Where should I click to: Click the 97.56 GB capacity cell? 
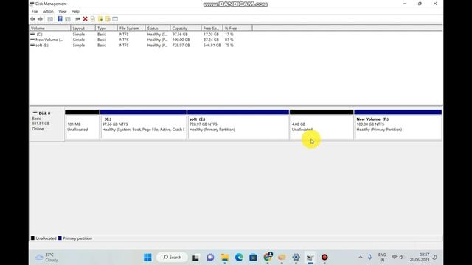(180, 35)
